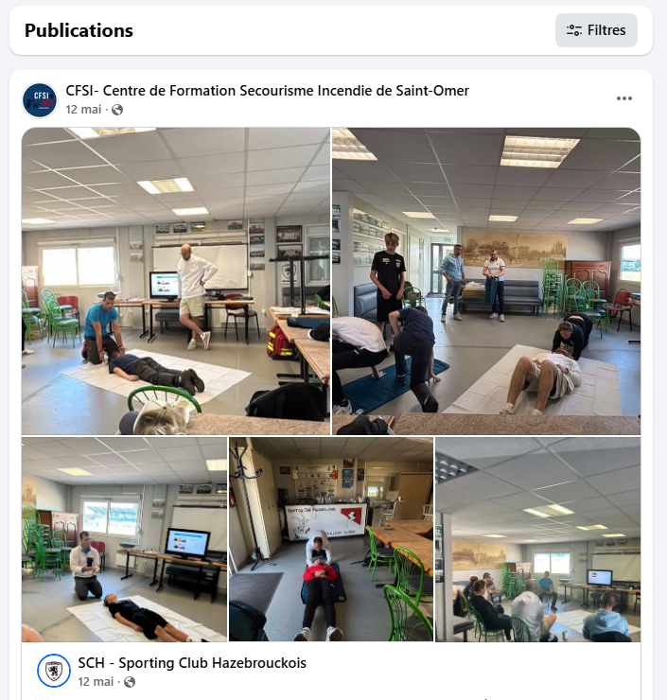Click the sepia wall mural in top-right photo
This screenshot has height=700, width=667.
514,249
